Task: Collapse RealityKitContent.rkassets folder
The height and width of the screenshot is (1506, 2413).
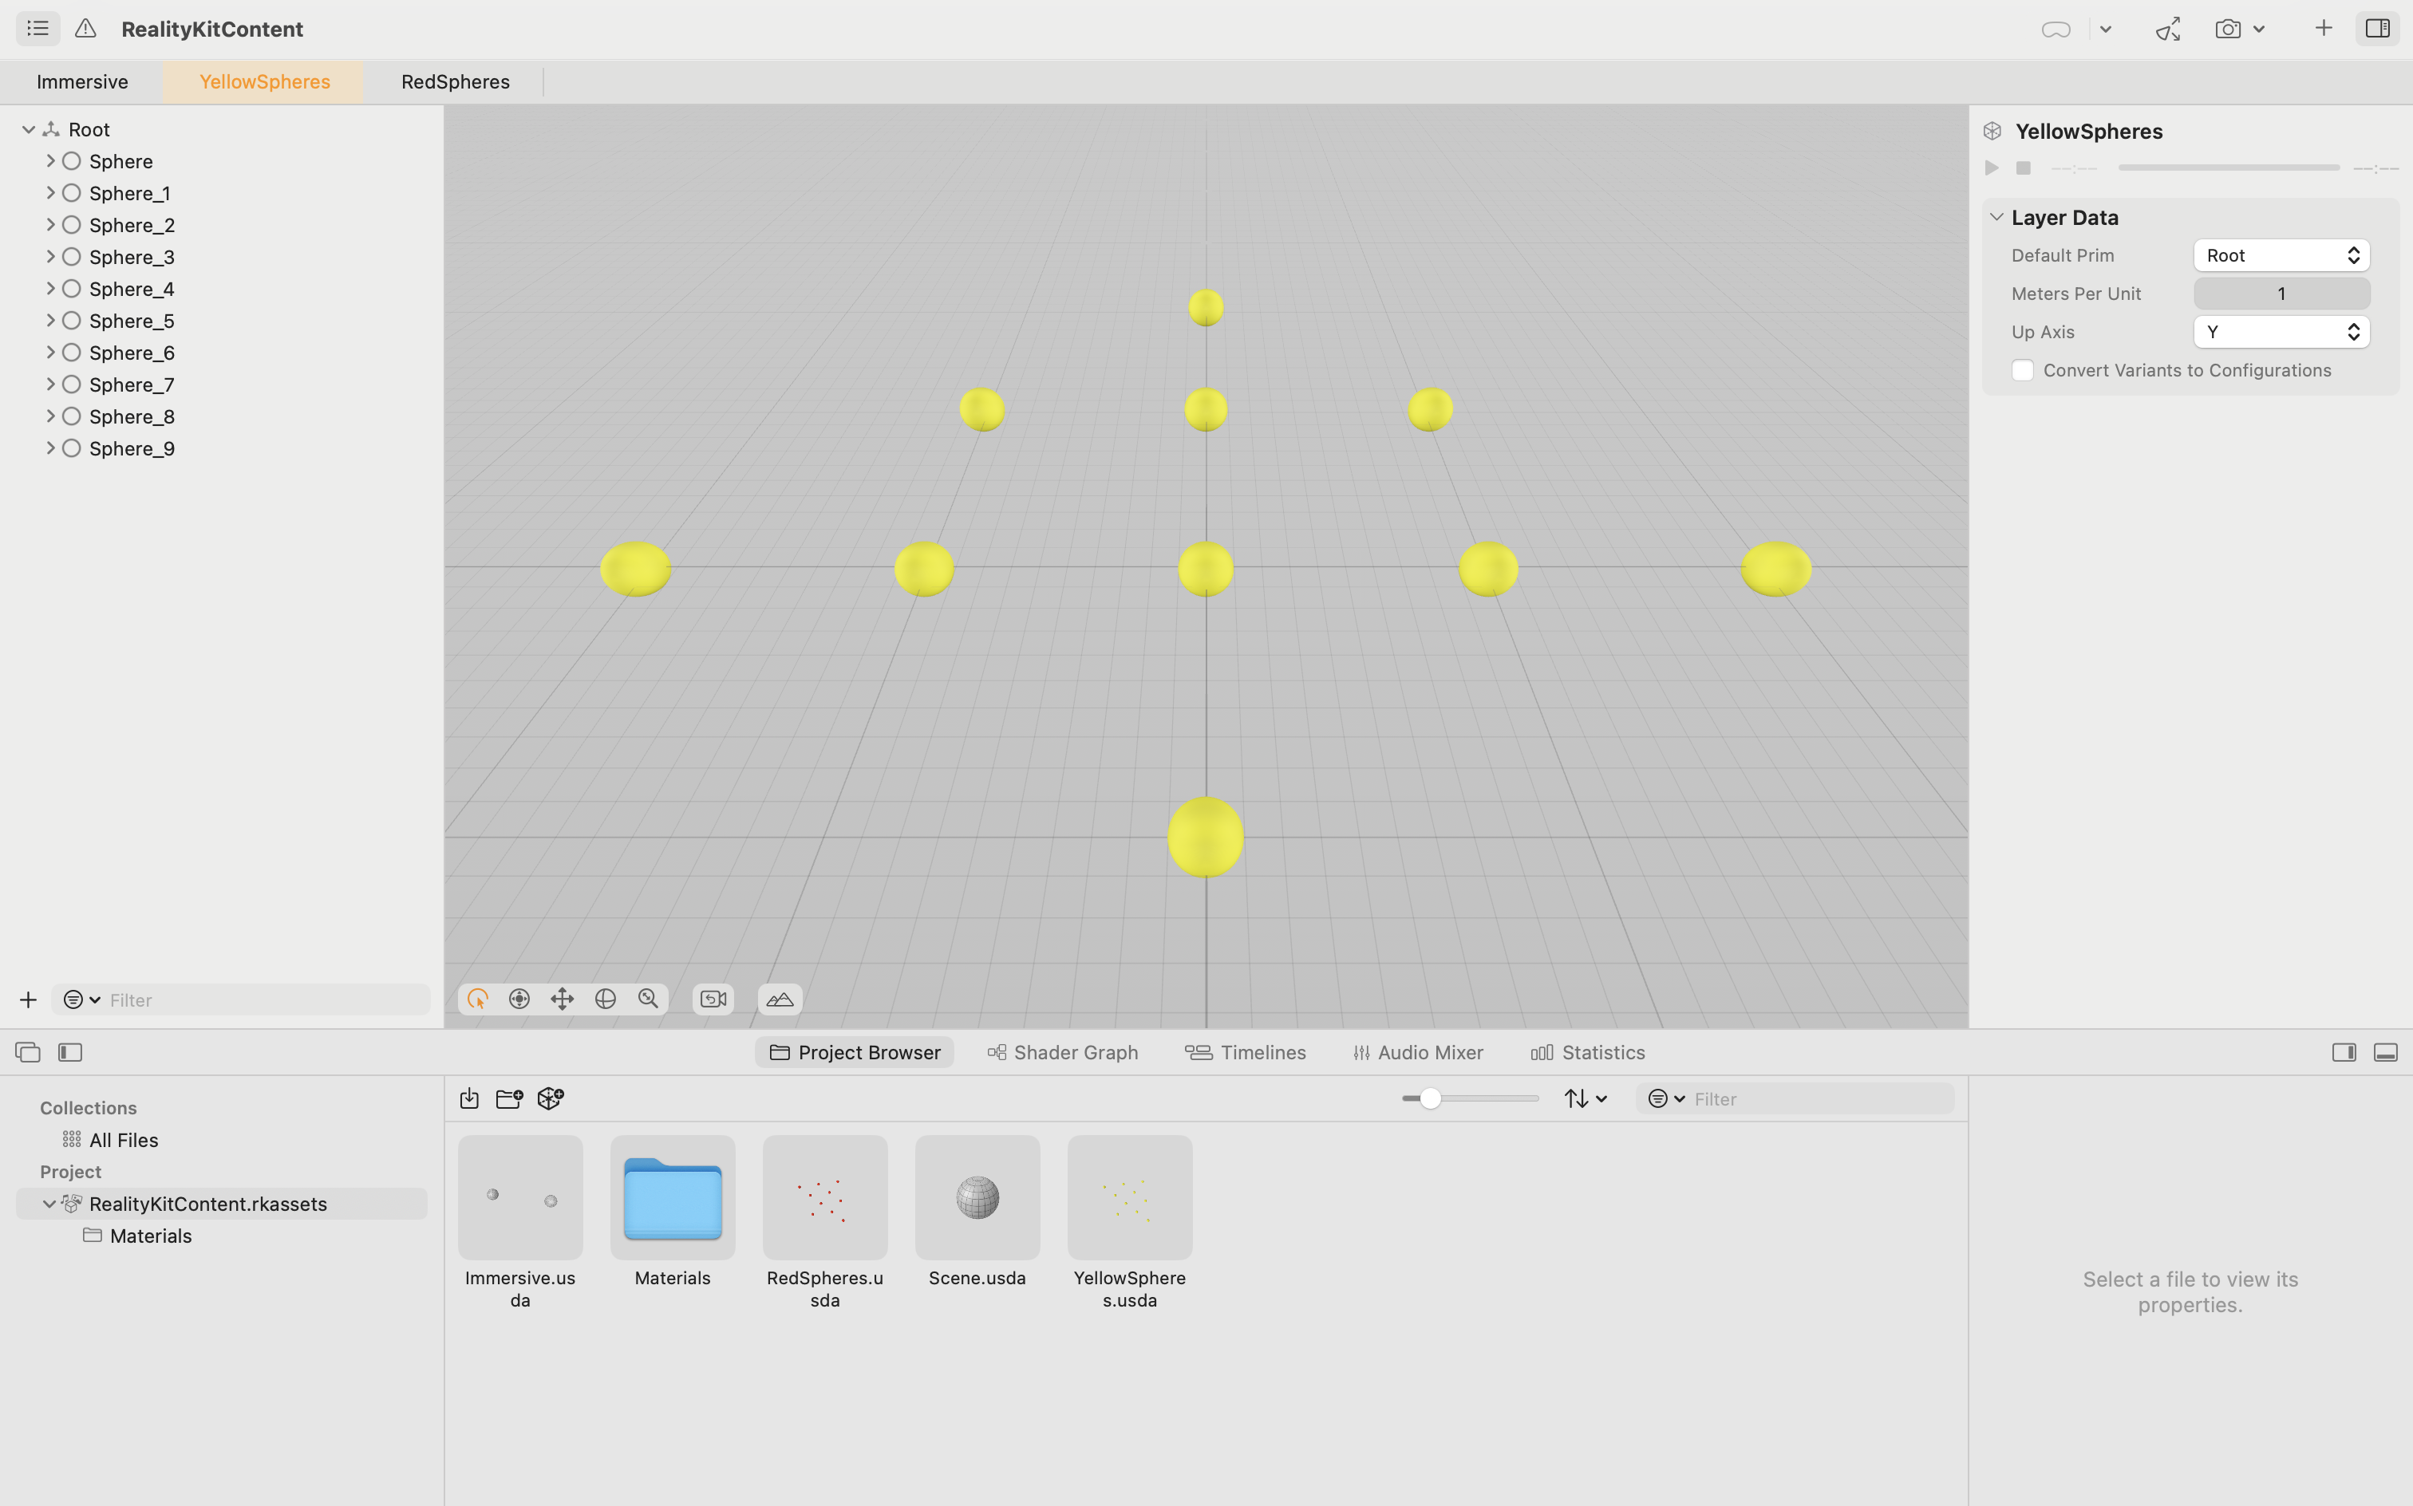Action: click(49, 1203)
